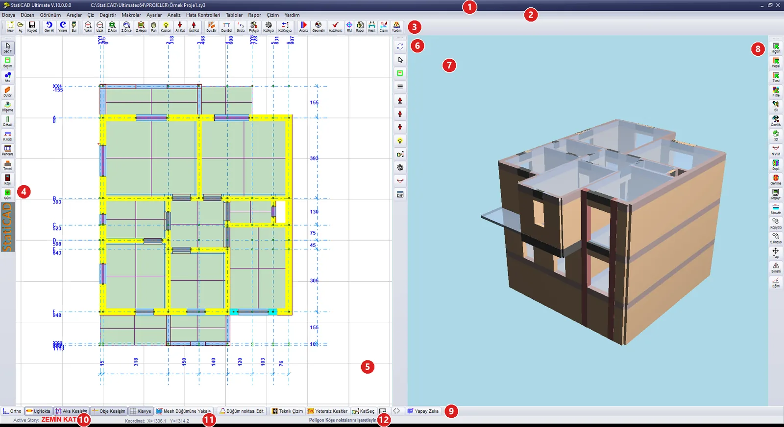Select the Pan hand tool
Screen dimensions: 784x427
(154, 26)
